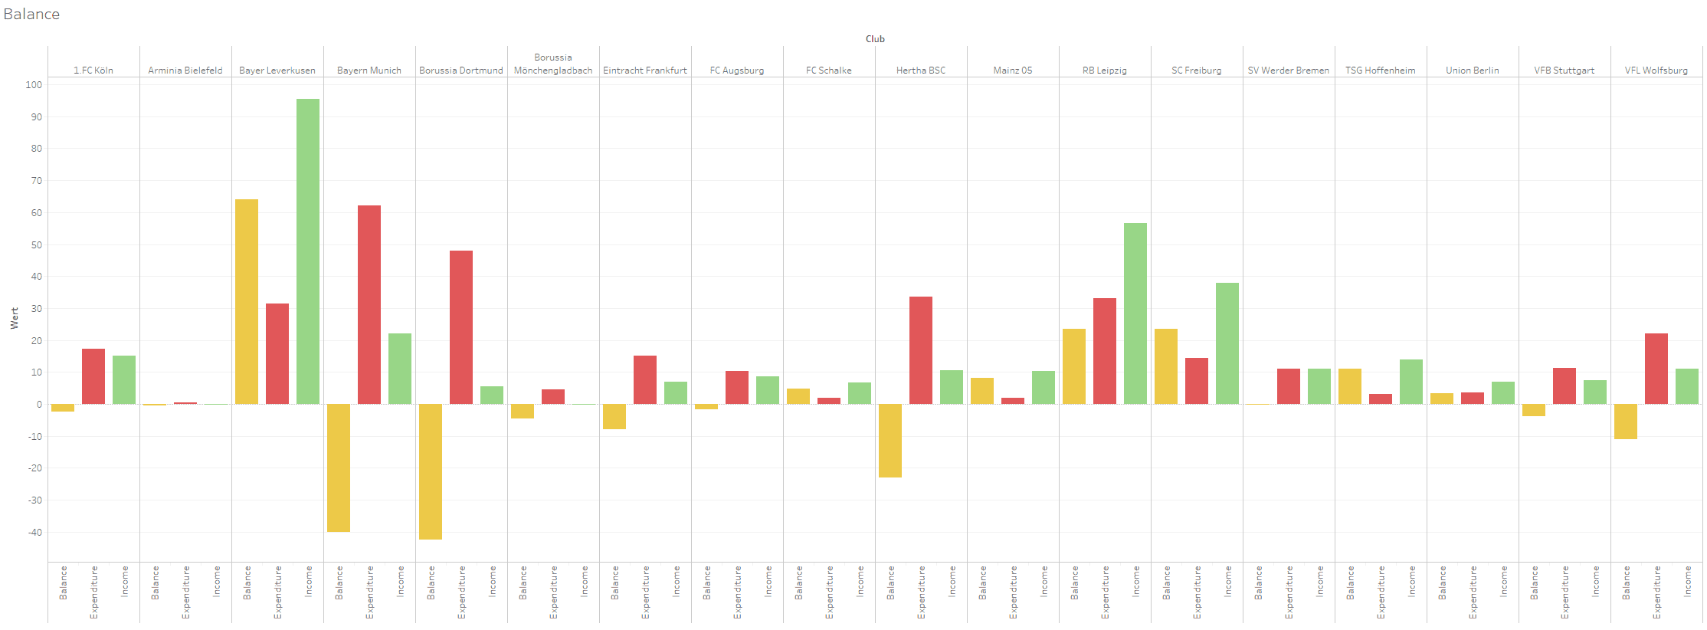1707x630 pixels.
Task: Click the 1. FC Köln Expenditure bar
Action: click(93, 376)
